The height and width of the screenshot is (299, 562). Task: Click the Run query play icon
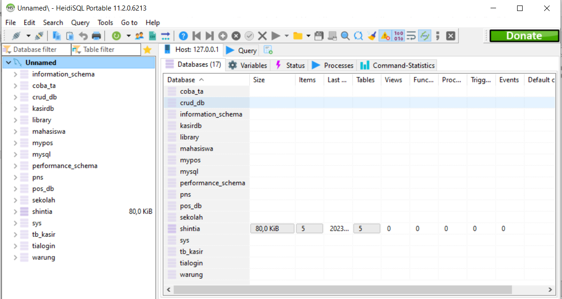pos(275,36)
